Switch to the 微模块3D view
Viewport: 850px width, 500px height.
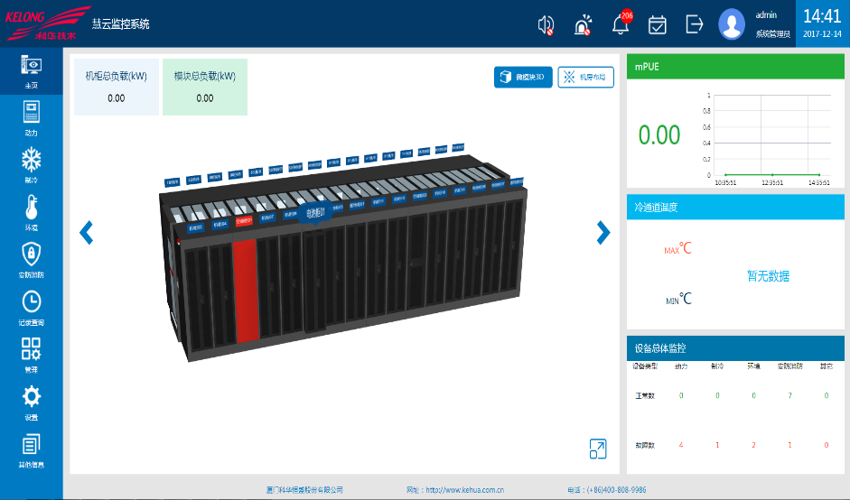(x=523, y=78)
